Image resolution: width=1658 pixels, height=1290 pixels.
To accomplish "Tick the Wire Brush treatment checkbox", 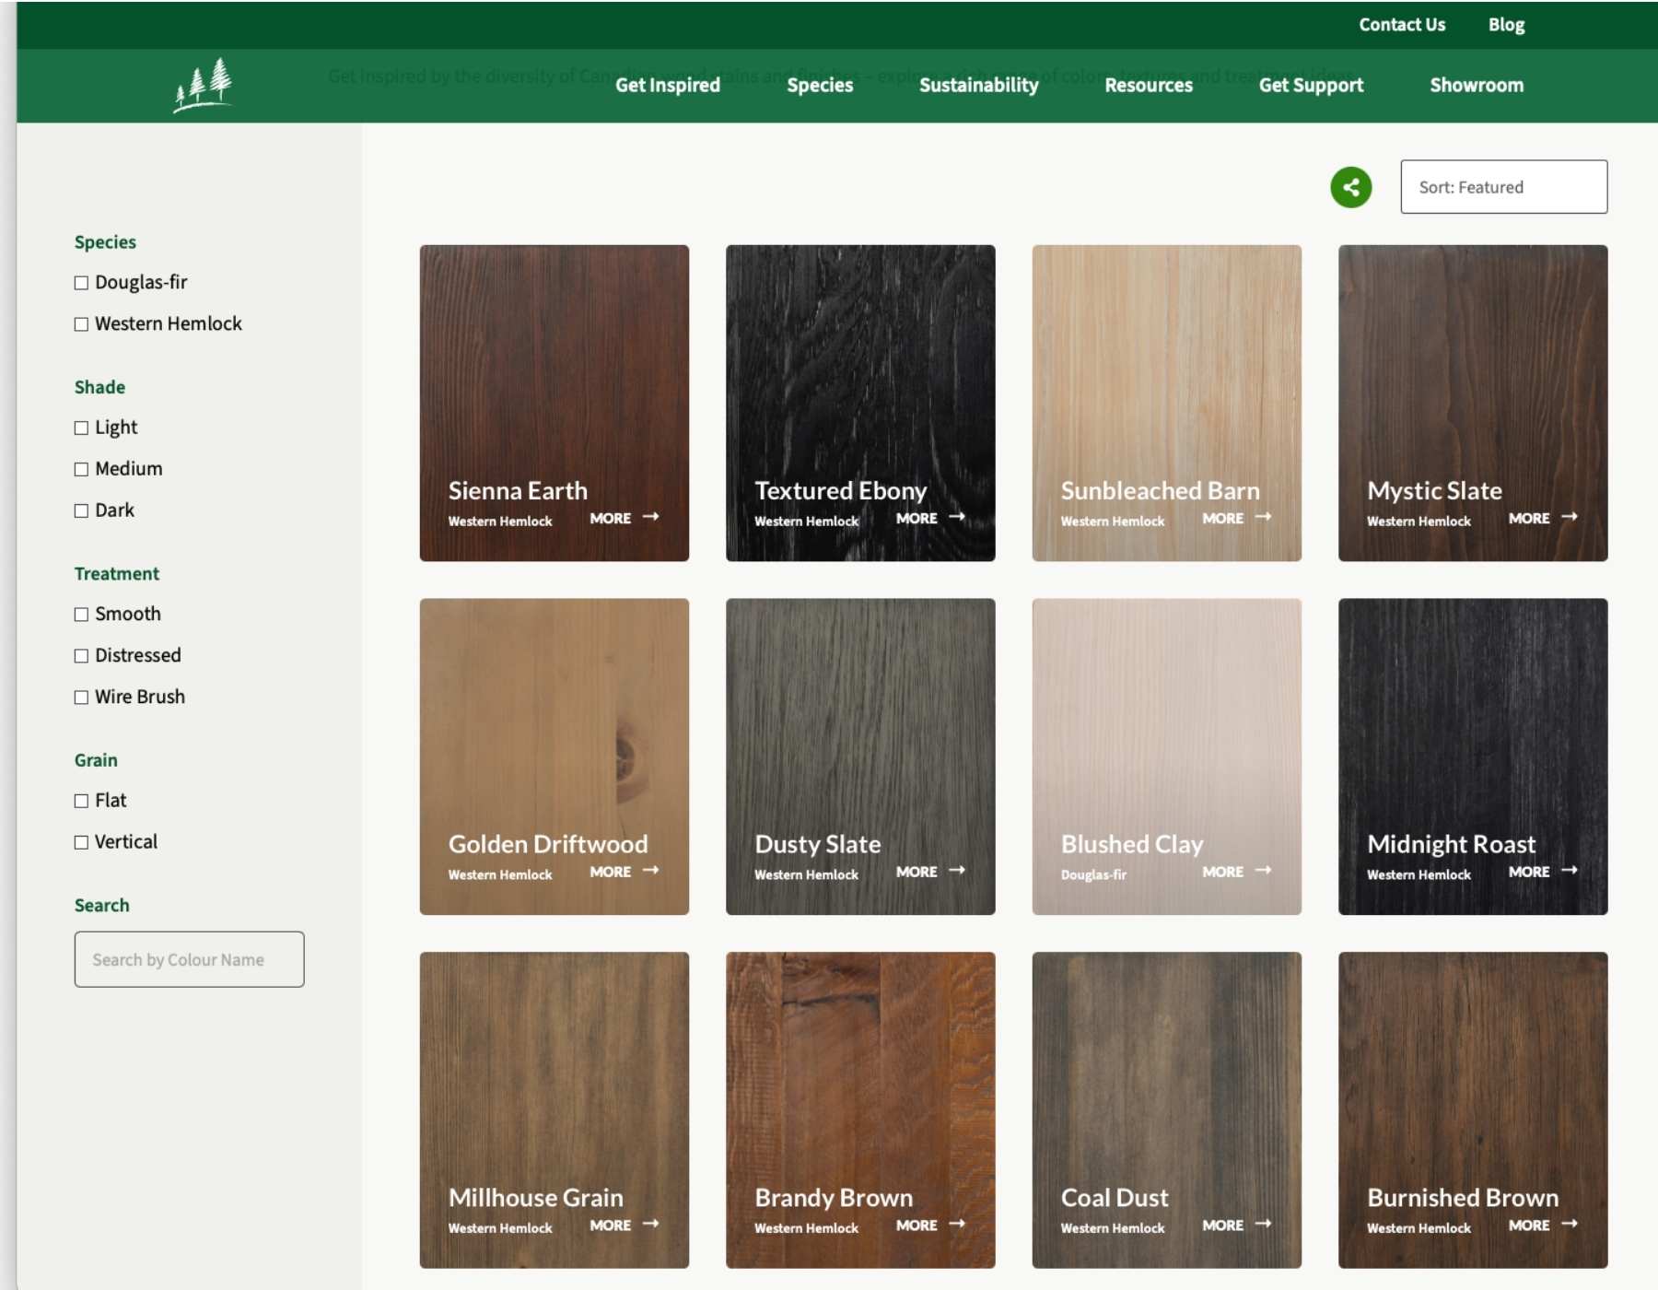I will [82, 698].
